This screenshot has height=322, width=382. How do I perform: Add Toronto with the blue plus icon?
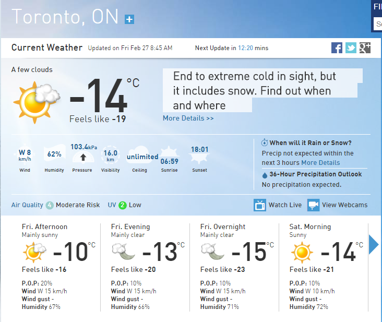point(129,19)
